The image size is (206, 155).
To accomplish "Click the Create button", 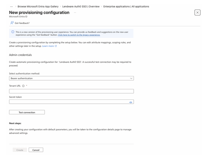I will 19,150.
